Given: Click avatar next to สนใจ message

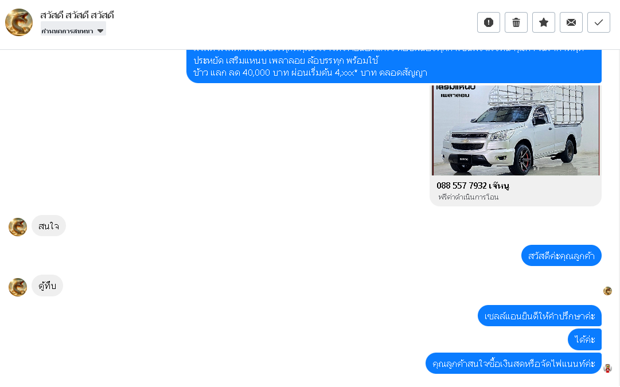Looking at the screenshot, I should click(18, 227).
